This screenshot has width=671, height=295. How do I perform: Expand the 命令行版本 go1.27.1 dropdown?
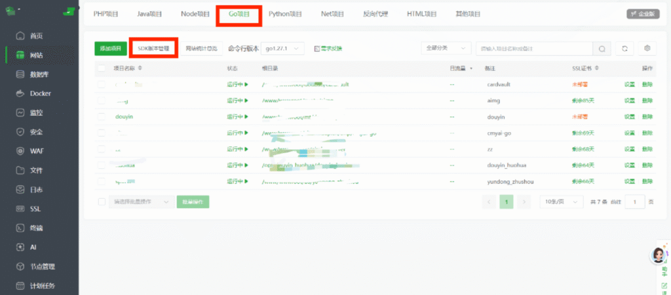tap(282, 48)
